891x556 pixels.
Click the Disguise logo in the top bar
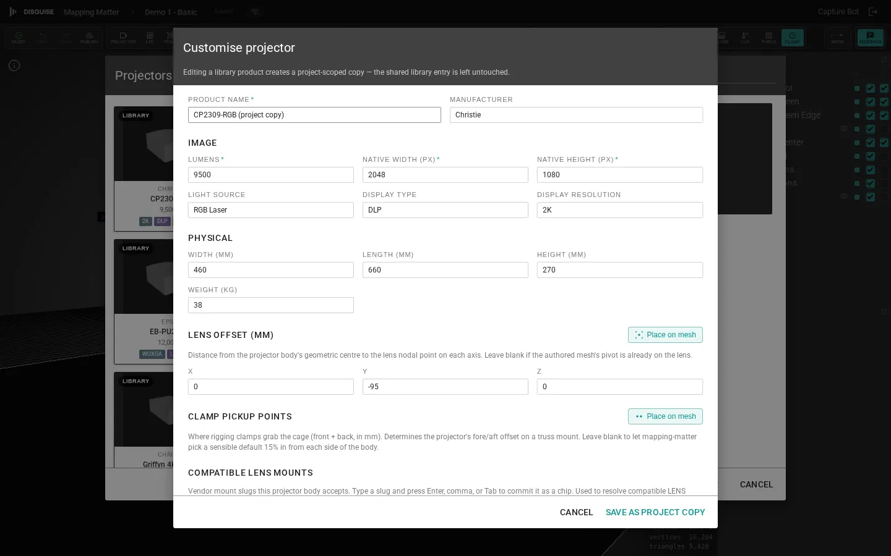click(32, 12)
